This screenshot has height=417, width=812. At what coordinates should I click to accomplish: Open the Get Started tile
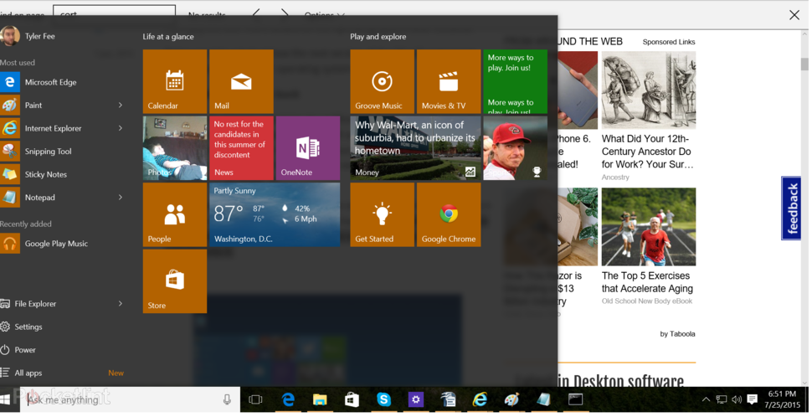[383, 214]
